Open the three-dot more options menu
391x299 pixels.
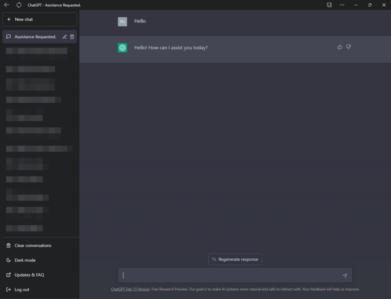click(x=342, y=5)
